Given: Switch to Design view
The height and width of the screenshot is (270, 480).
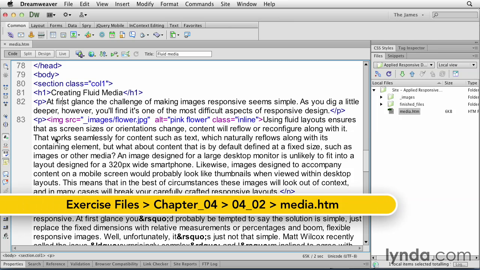Looking at the screenshot, I should [44, 54].
